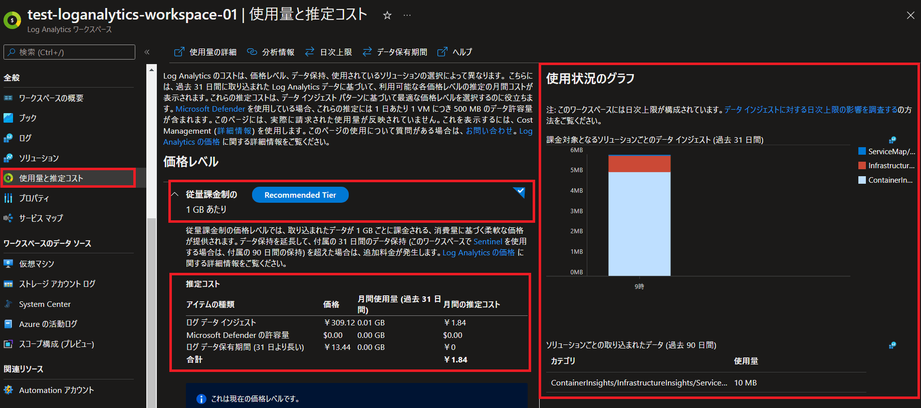Click the selected tier checkmark icon
The image size is (921, 408).
click(x=520, y=192)
